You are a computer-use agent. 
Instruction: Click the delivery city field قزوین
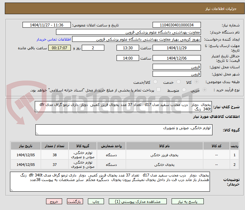[176, 74]
